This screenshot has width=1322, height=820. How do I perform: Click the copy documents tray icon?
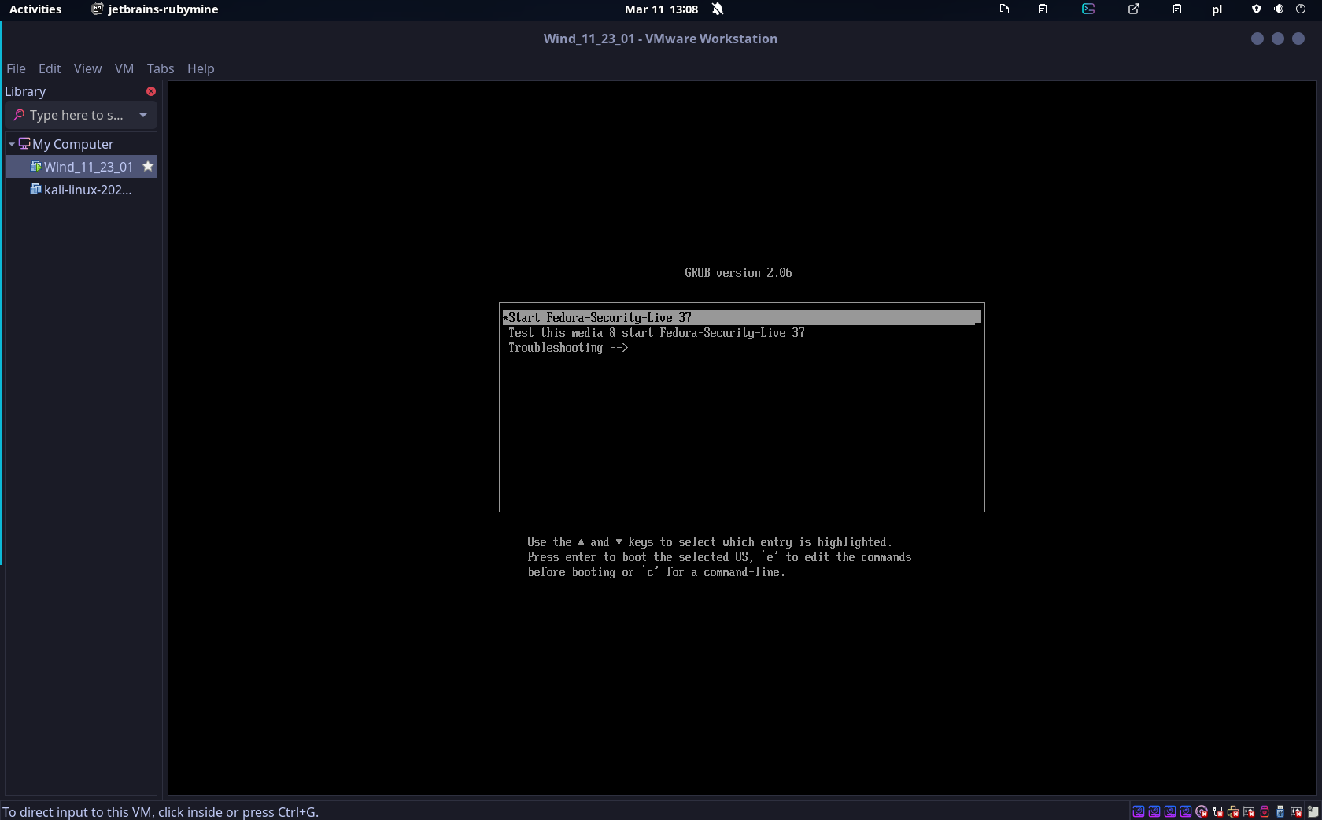(x=1005, y=9)
